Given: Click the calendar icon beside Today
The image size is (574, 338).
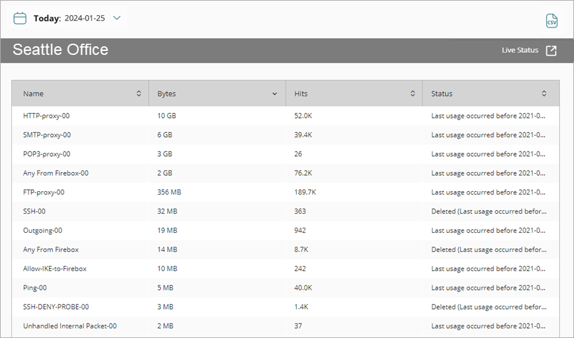Looking at the screenshot, I should click(20, 18).
